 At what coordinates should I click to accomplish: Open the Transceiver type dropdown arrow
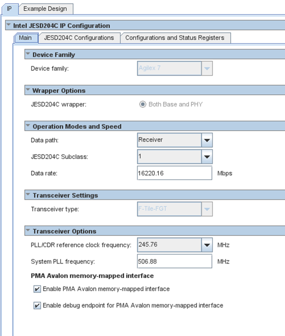207,209
